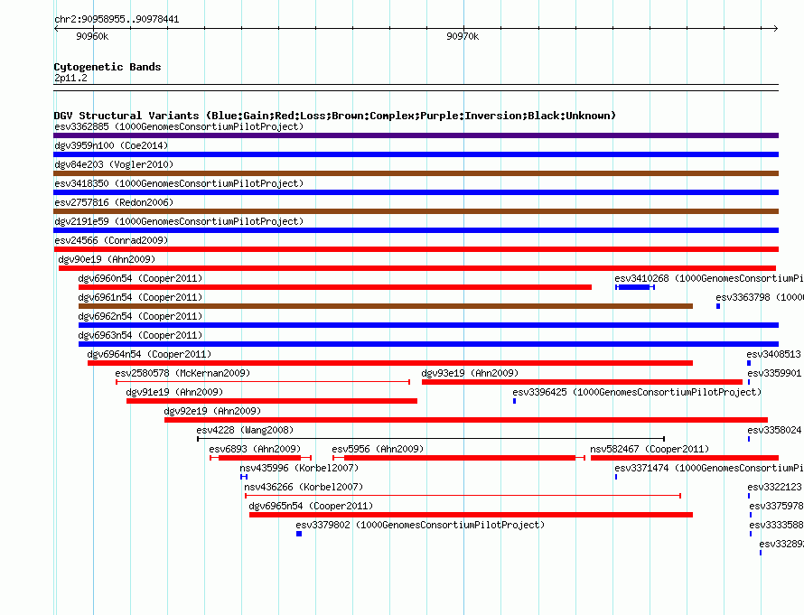Click the 90960k ruler tick label

[92, 36]
